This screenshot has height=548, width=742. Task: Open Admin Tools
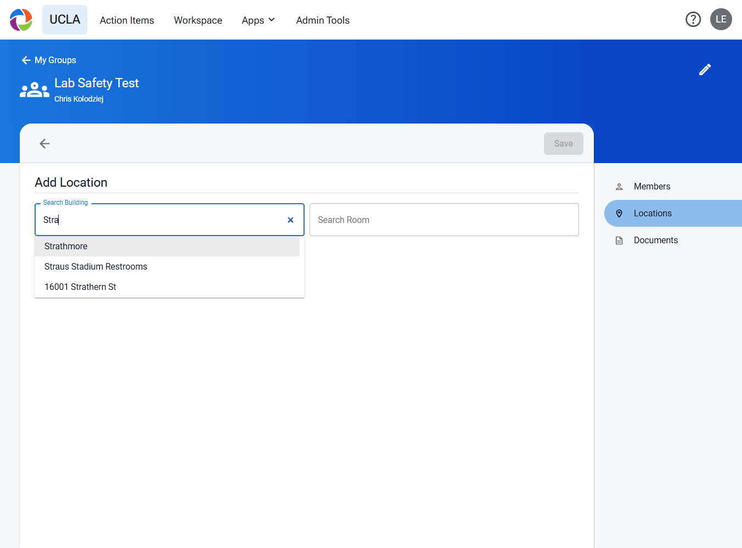323,20
